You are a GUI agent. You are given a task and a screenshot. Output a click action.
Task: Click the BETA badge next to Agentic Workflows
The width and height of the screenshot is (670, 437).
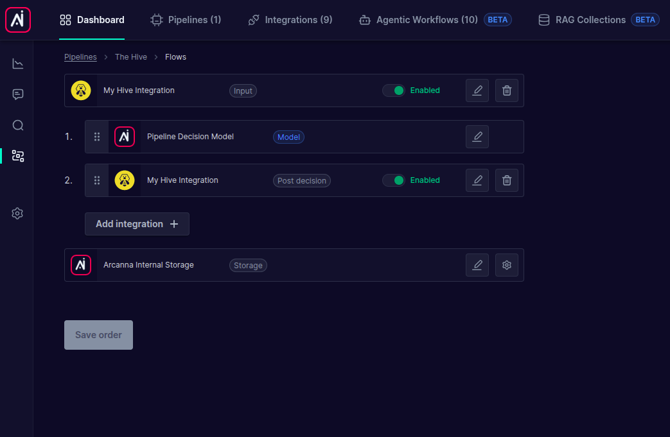click(x=497, y=20)
